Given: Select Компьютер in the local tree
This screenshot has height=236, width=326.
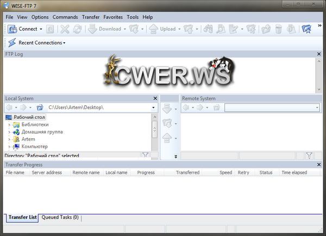Looking at the screenshot, I should click(34, 146).
